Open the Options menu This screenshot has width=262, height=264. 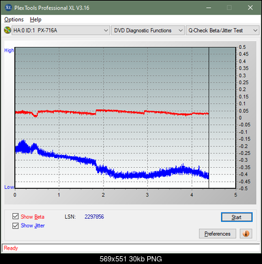click(x=14, y=20)
